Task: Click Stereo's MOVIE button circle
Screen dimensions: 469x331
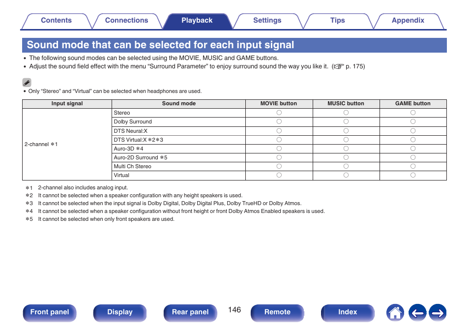Action: [279, 113]
